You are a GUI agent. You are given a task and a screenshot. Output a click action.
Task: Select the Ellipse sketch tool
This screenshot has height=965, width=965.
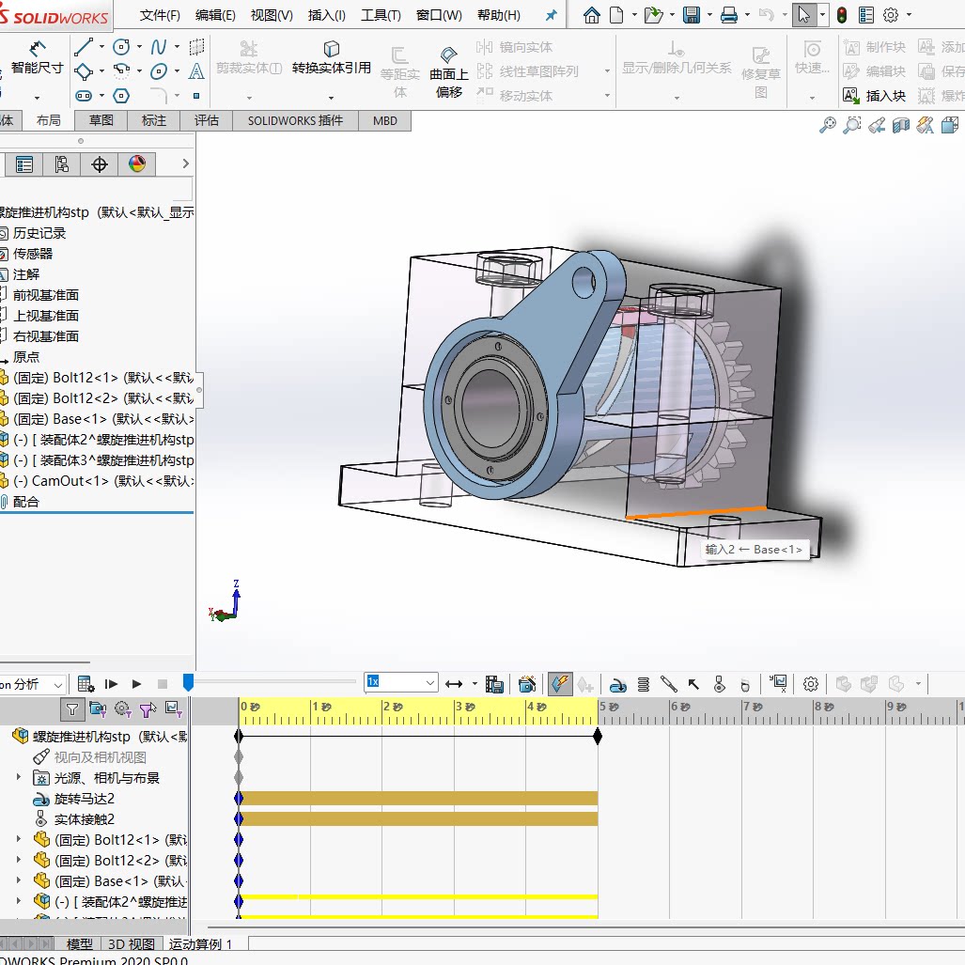pos(159,71)
